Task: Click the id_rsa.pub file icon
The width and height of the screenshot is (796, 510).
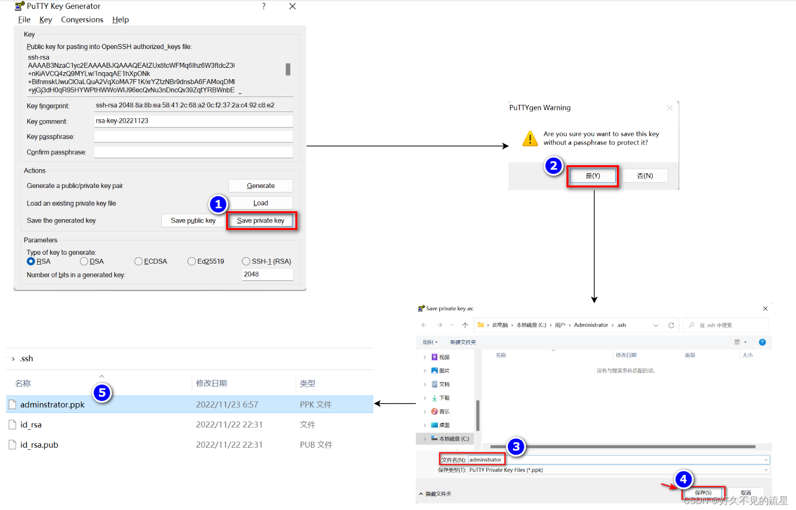Action: pos(13,445)
